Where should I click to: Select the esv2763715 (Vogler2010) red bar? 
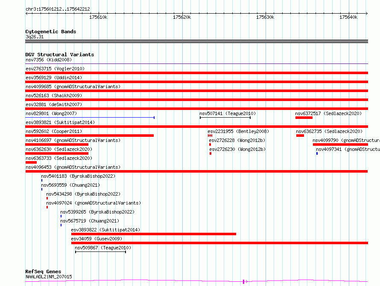click(196, 73)
